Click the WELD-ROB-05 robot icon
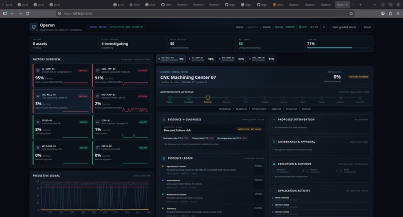 [x=38, y=148]
